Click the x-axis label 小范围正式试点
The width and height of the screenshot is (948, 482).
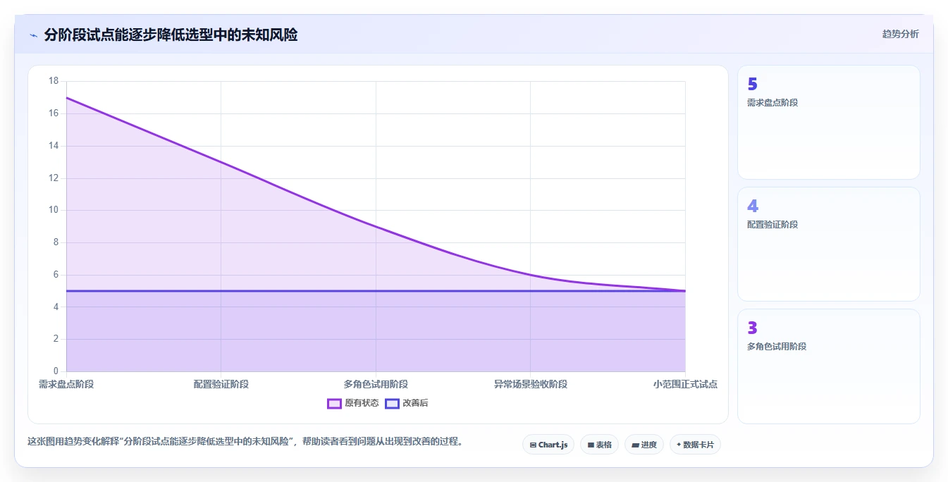pyautogui.click(x=685, y=384)
